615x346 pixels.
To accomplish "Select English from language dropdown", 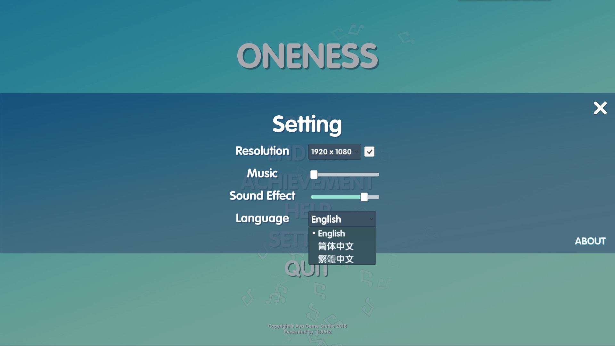I will point(332,233).
